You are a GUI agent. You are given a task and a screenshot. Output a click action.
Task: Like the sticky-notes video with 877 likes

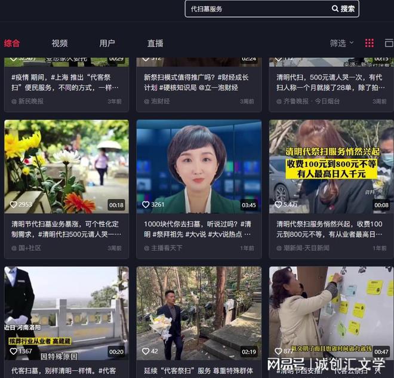tap(278, 351)
